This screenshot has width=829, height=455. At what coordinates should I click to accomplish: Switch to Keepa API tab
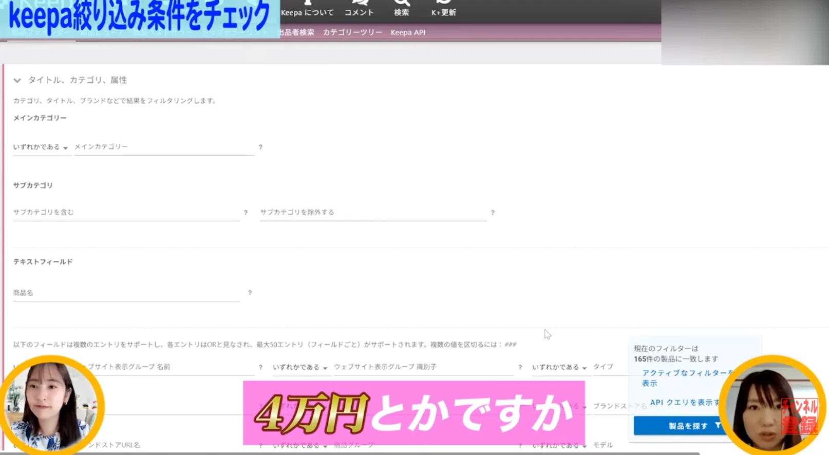(408, 32)
